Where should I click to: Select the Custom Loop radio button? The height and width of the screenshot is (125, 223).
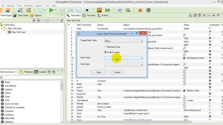coord(105,52)
